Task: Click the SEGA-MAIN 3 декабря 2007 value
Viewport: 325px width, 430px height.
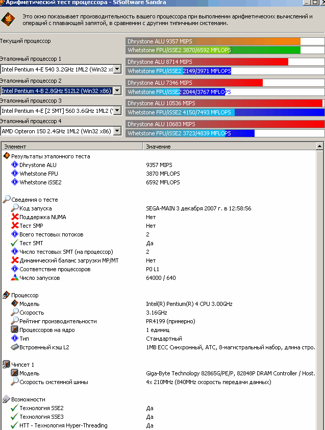Action: [198, 208]
